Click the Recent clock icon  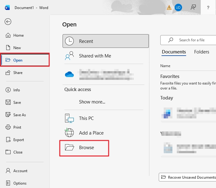[x=69, y=41]
